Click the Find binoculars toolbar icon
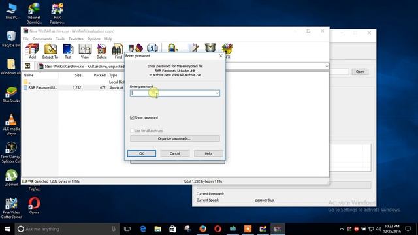 tap(118, 51)
